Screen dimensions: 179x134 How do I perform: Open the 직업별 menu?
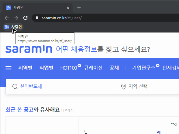[x=46, y=68]
